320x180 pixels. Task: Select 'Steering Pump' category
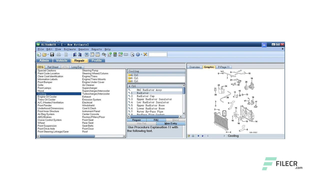90,70
